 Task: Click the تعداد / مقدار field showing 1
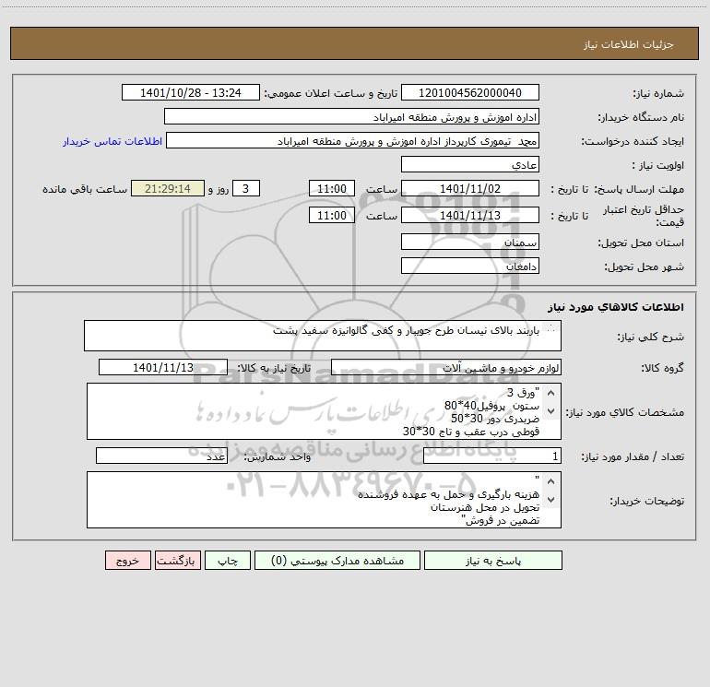492,456
